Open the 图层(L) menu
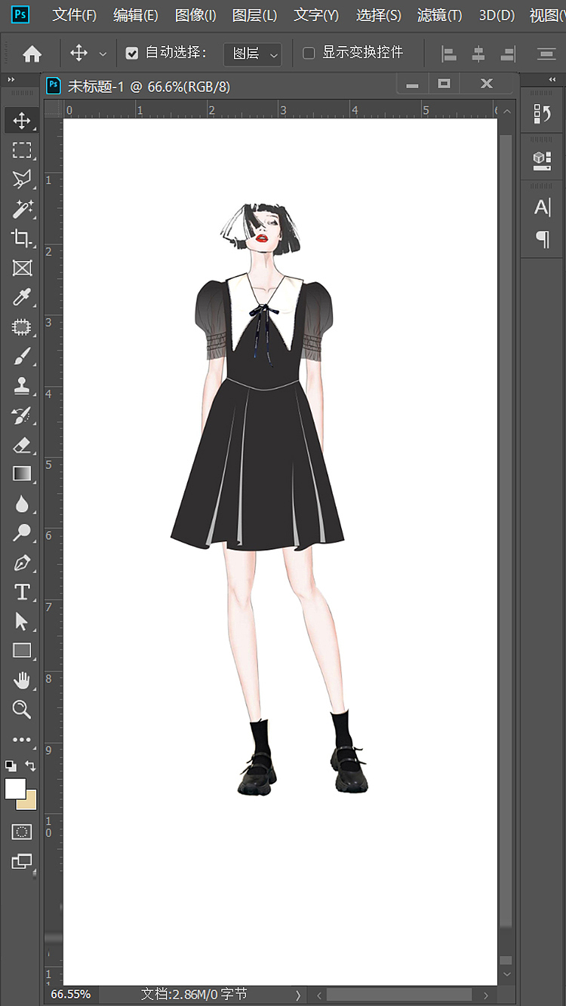566x1006 pixels. click(254, 15)
